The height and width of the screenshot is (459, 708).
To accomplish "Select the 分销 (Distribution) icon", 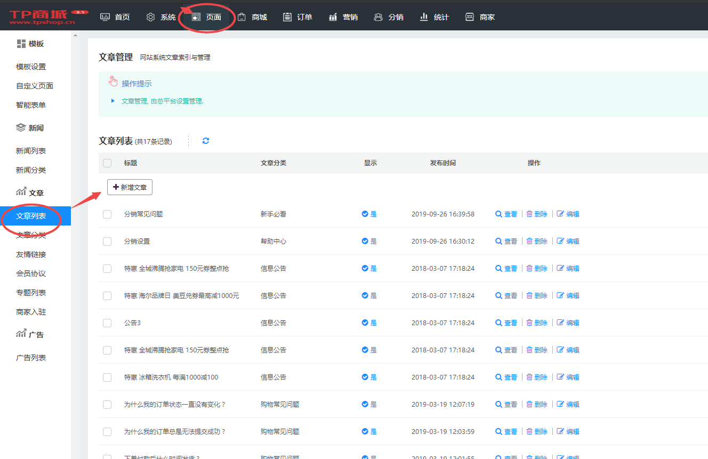I will (x=379, y=17).
